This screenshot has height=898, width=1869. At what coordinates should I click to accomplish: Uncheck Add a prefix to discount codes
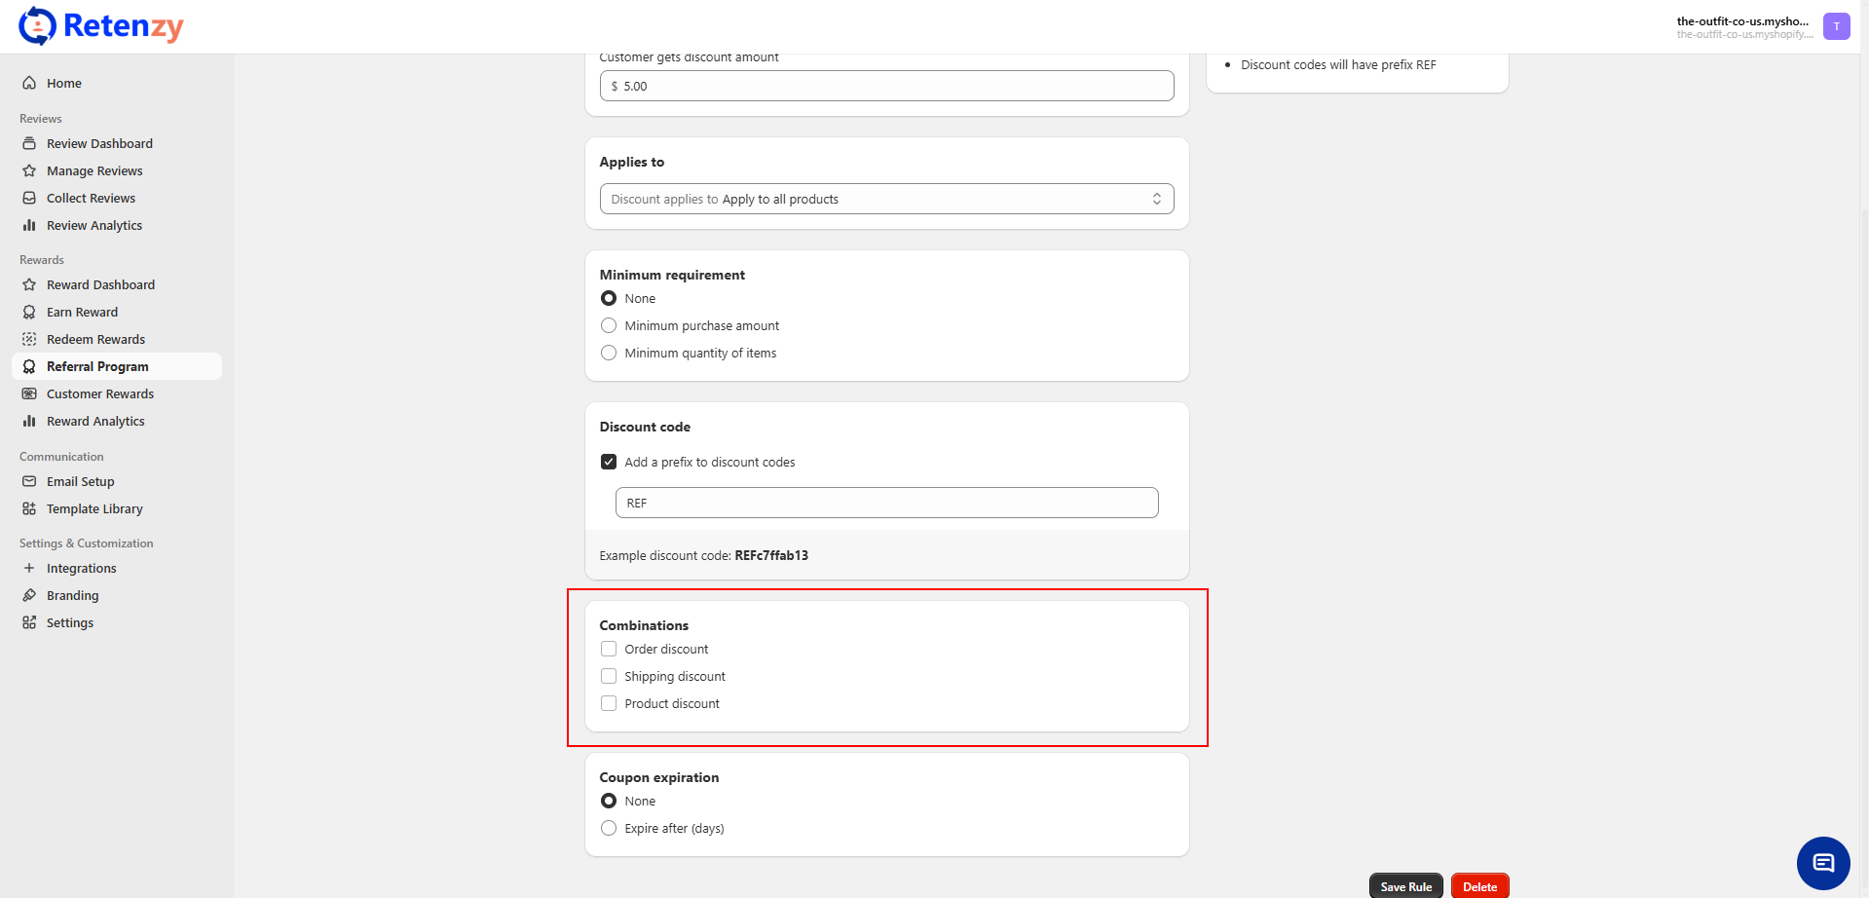click(609, 463)
